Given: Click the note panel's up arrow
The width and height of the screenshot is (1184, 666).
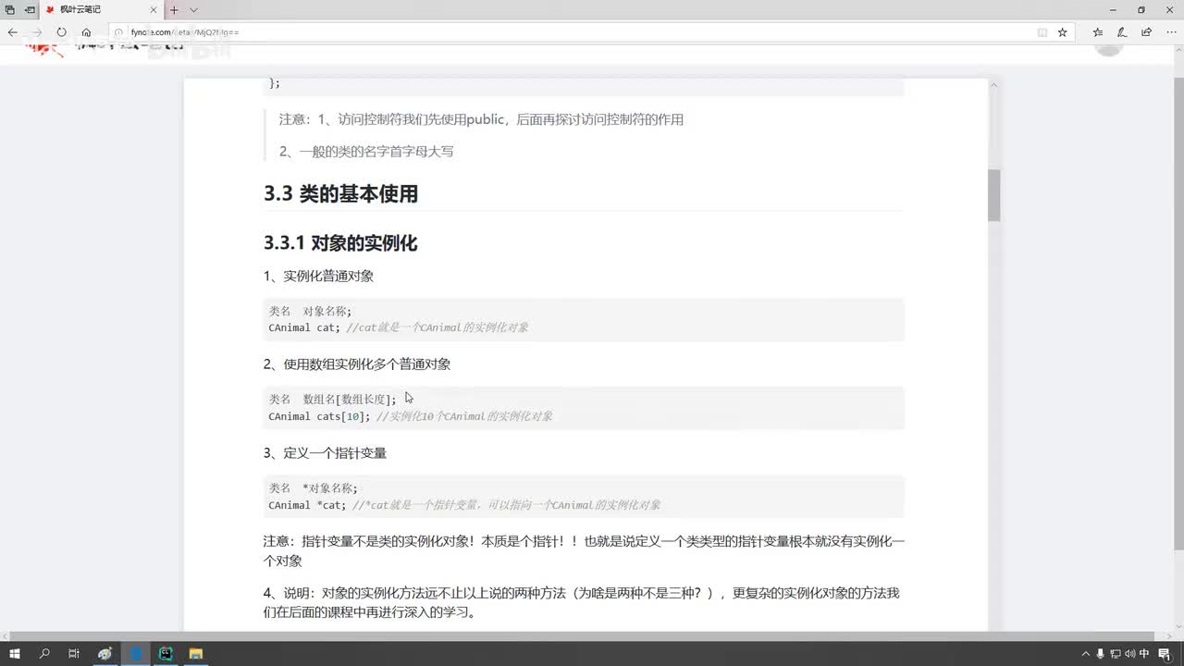Looking at the screenshot, I should 994,85.
